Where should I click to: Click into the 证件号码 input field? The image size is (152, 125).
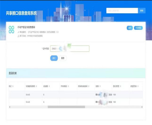70,48
